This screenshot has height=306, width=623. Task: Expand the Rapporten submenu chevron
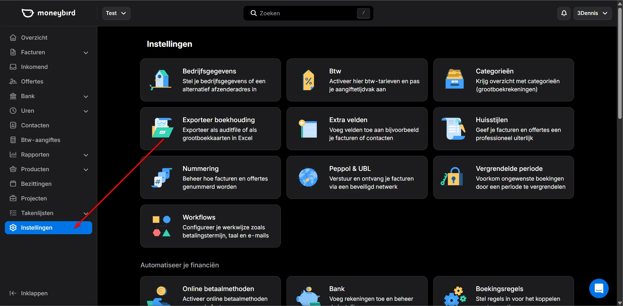coord(86,155)
